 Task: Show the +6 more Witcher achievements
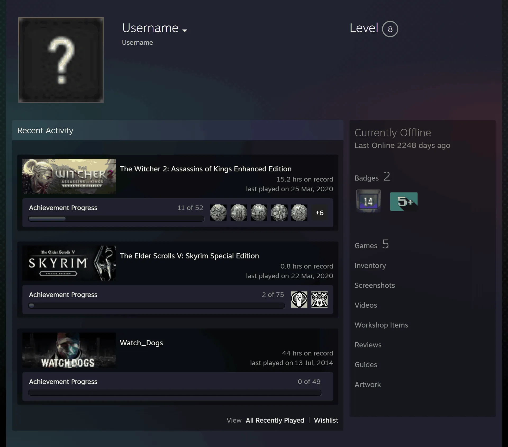(x=319, y=213)
